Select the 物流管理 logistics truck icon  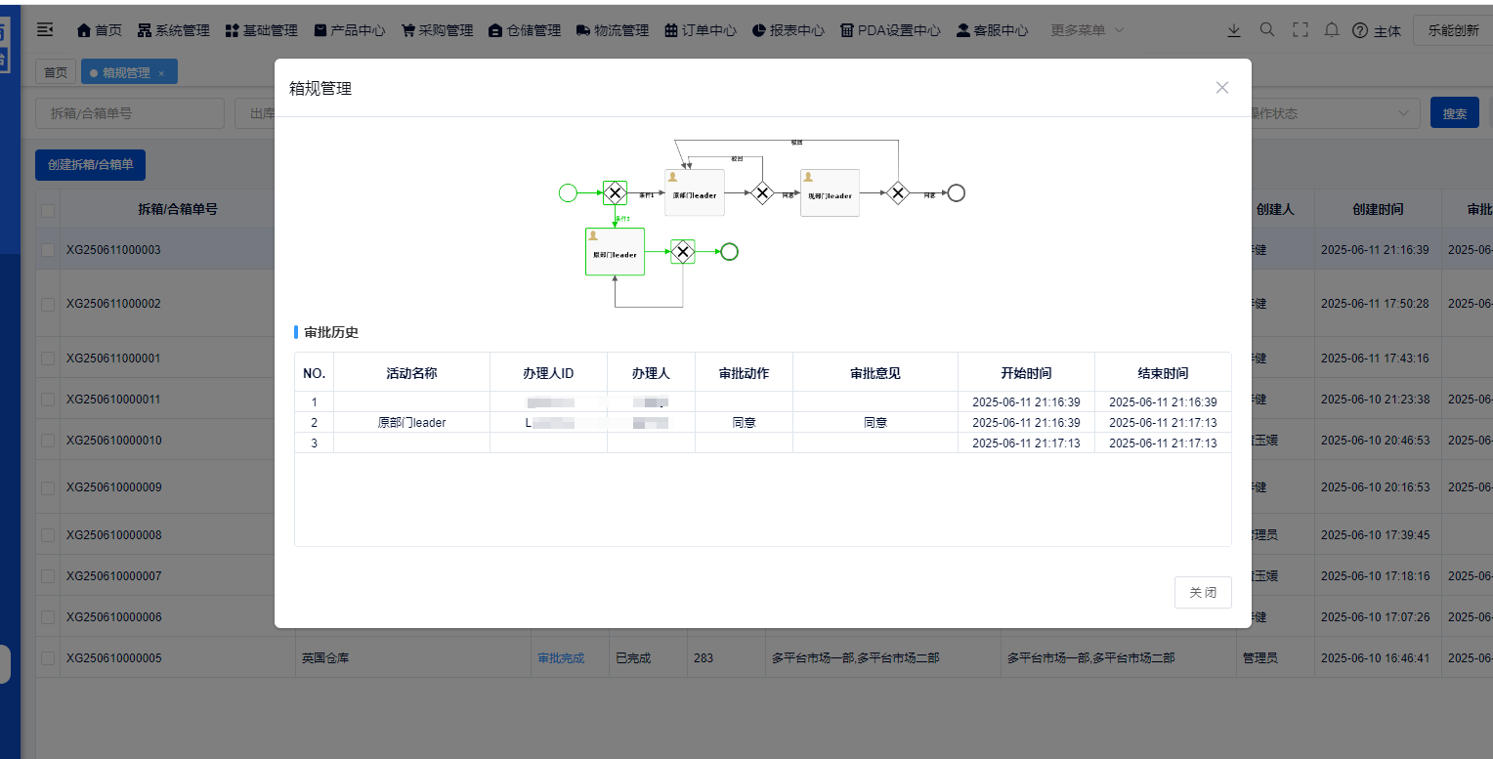coord(583,29)
